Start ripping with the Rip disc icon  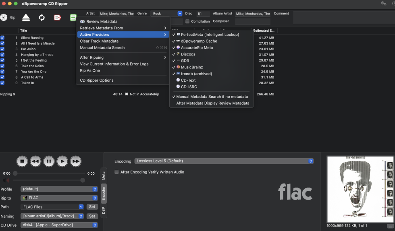click(4, 17)
